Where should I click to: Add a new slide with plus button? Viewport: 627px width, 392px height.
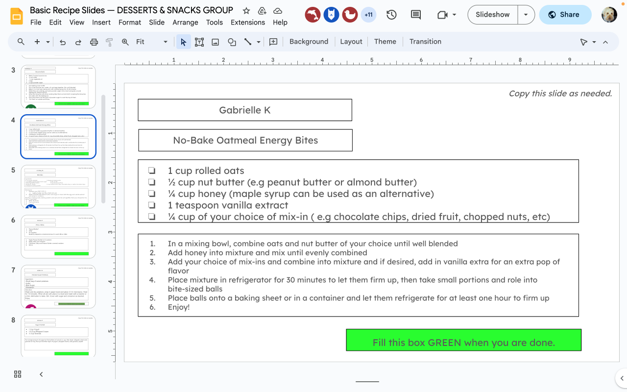[x=37, y=42]
